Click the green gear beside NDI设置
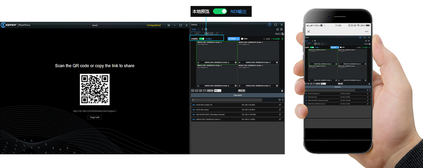This screenshot has width=423, height=168. tap(282, 39)
